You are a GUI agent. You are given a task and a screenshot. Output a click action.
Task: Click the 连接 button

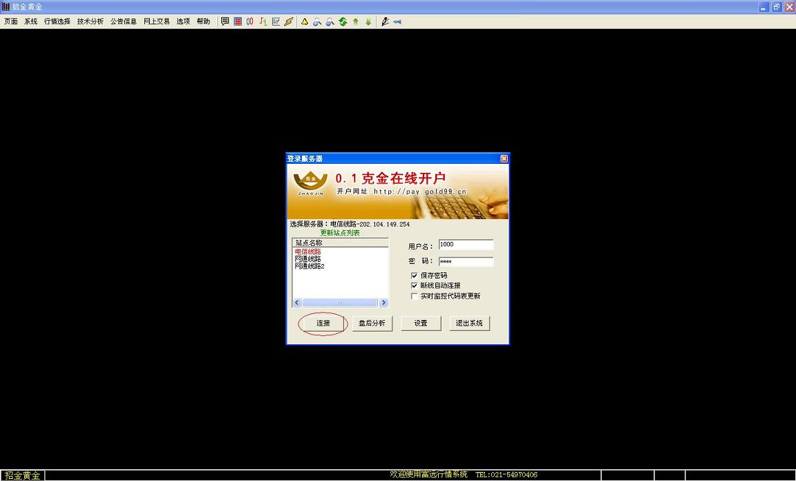(323, 323)
